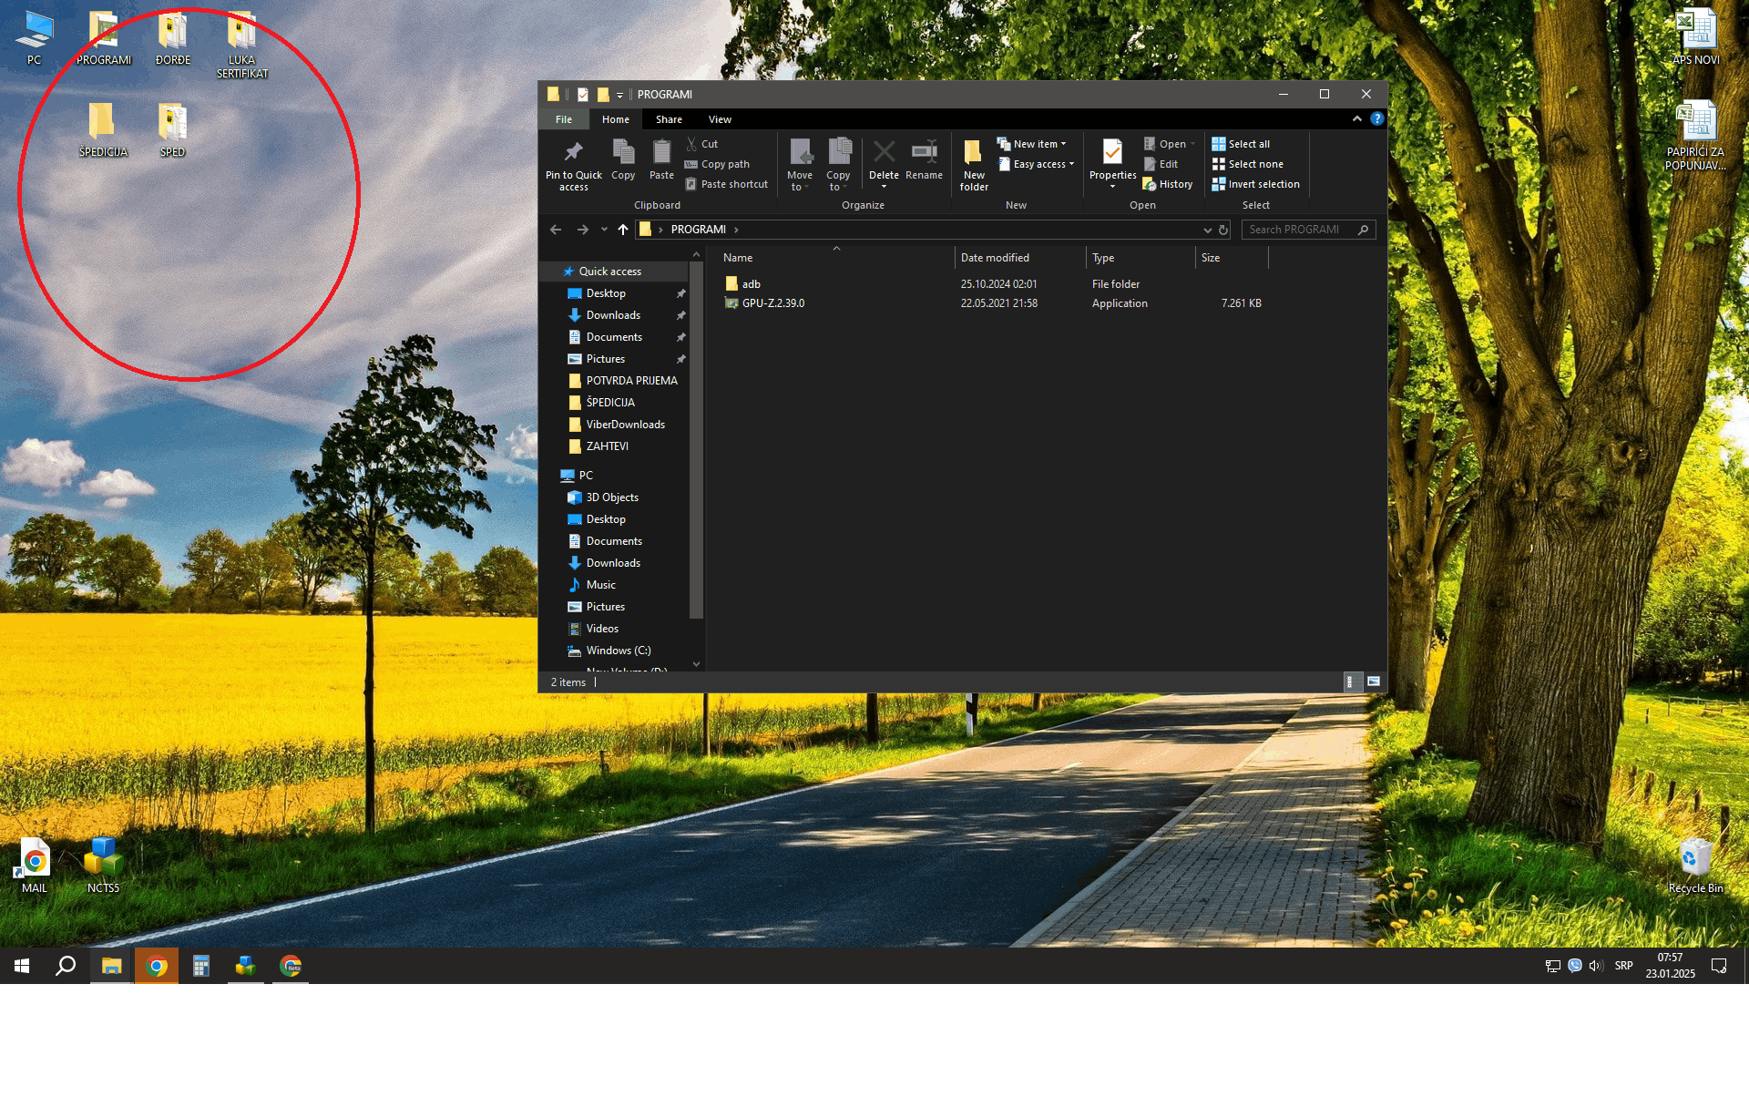Collapse the ribbon with chevron
This screenshot has width=1749, height=1107.
pyautogui.click(x=1356, y=118)
